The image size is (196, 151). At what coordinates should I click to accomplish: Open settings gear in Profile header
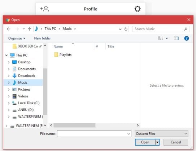tap(138, 9)
